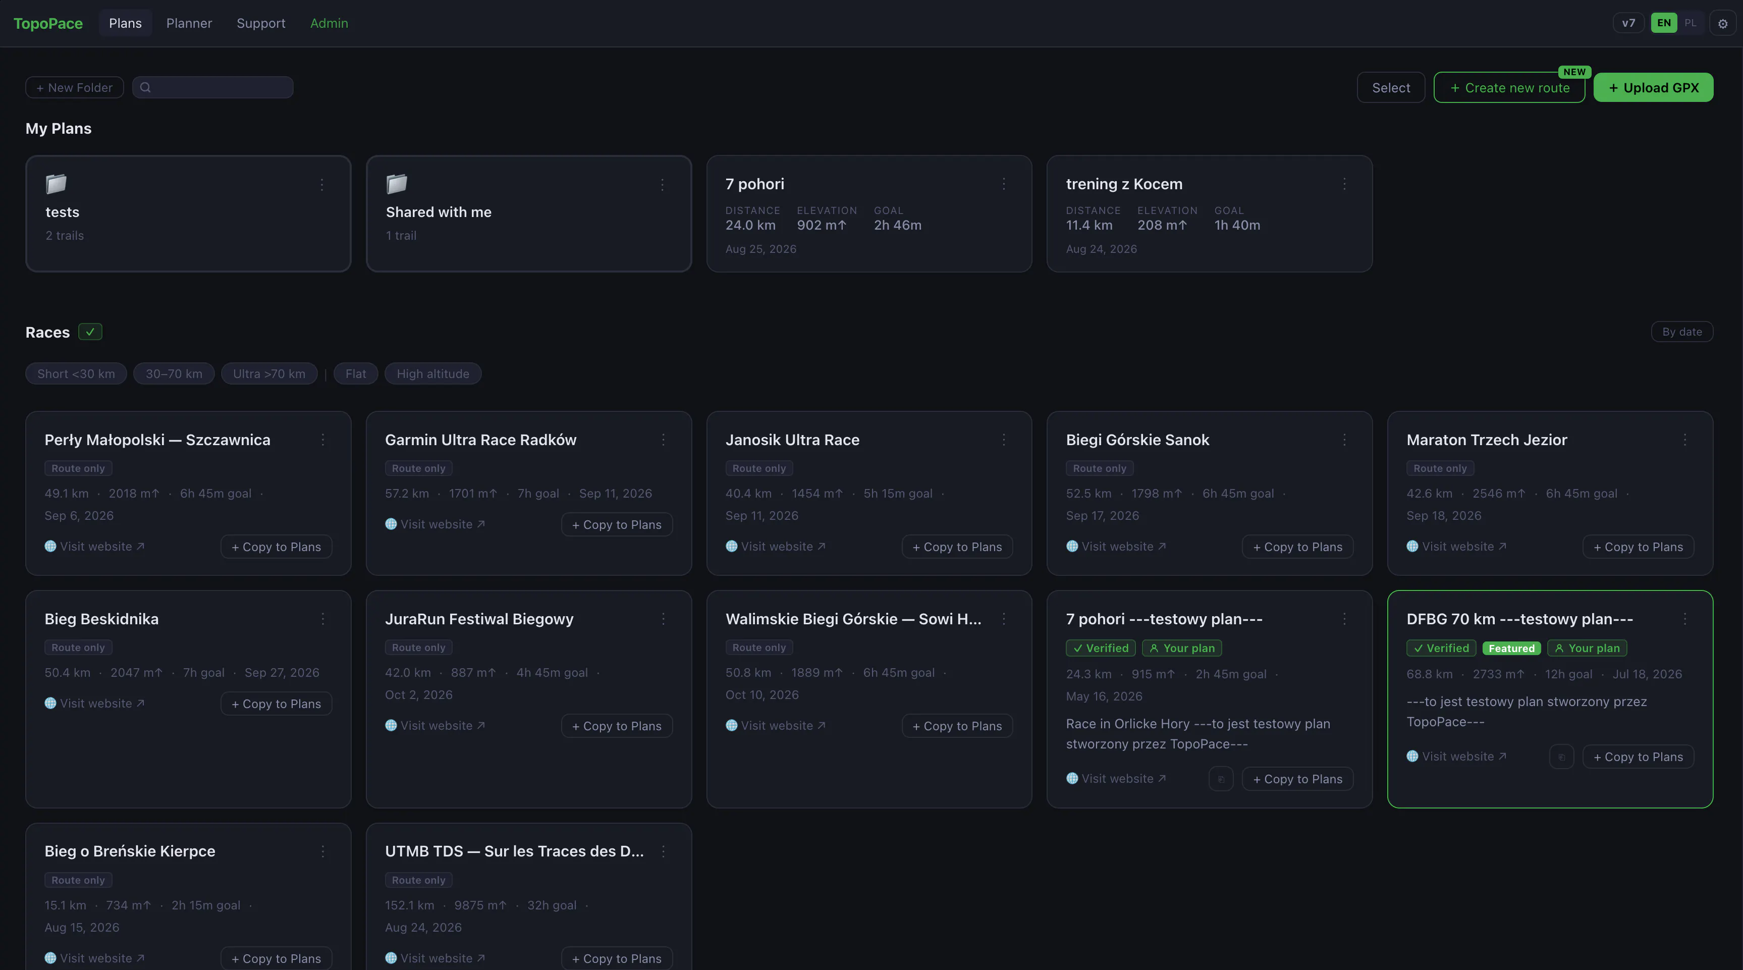Click Create new route button
Screen dimensions: 1743x970
1509,87
